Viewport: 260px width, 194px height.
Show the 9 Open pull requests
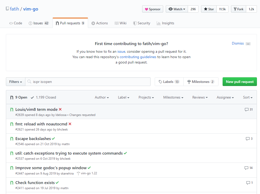[19, 98]
